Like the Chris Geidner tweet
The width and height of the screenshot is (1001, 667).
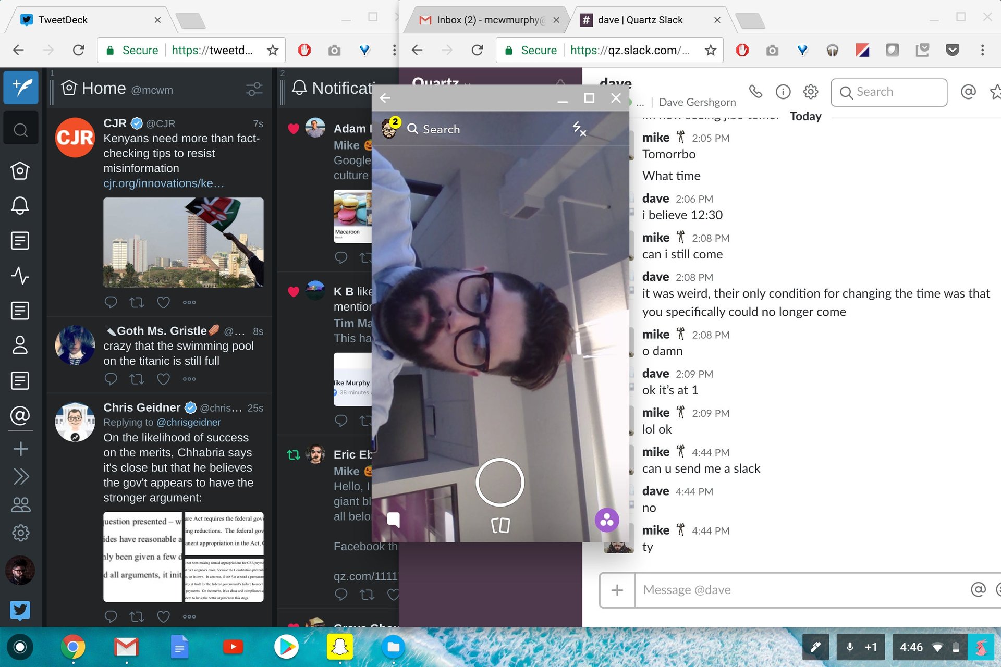click(163, 616)
